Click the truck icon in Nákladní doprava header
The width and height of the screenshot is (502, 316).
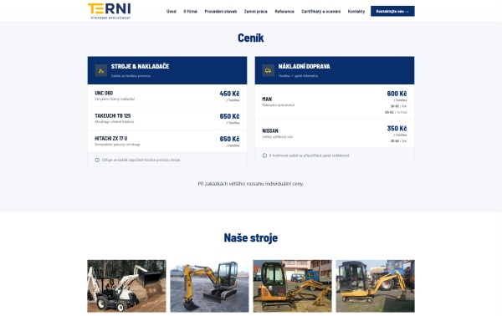point(269,71)
